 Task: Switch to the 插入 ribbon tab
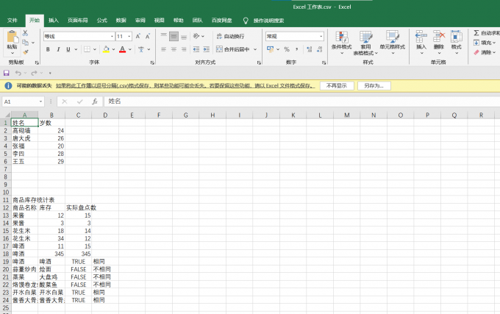[x=54, y=21]
